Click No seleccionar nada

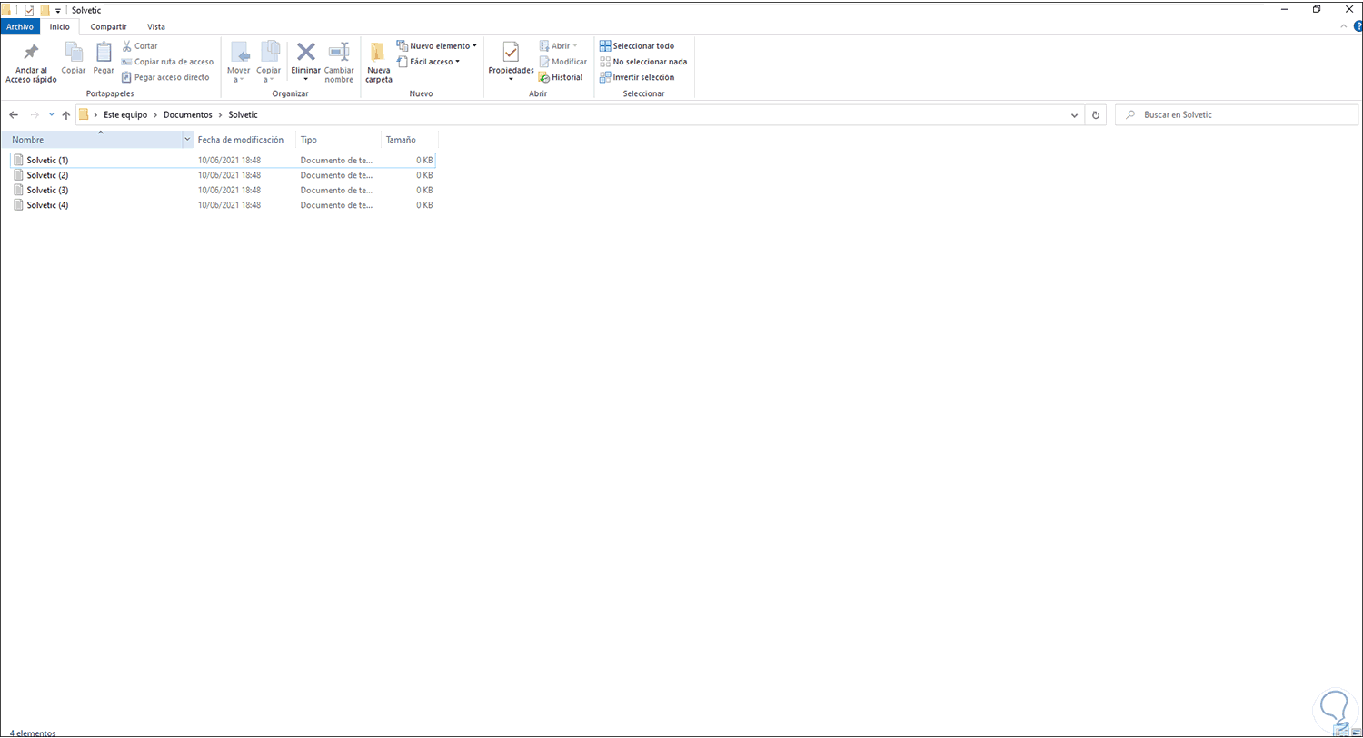coord(643,62)
